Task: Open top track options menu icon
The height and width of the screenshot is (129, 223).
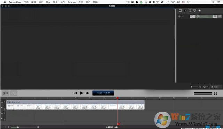Action: 5,109
